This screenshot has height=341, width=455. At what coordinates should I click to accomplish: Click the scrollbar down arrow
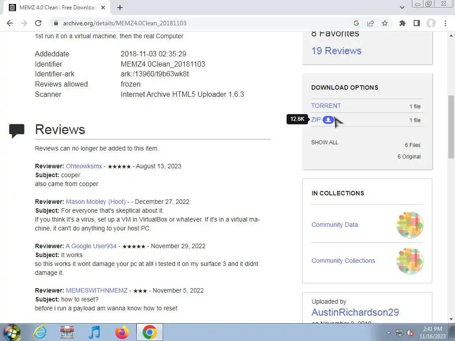451,319
